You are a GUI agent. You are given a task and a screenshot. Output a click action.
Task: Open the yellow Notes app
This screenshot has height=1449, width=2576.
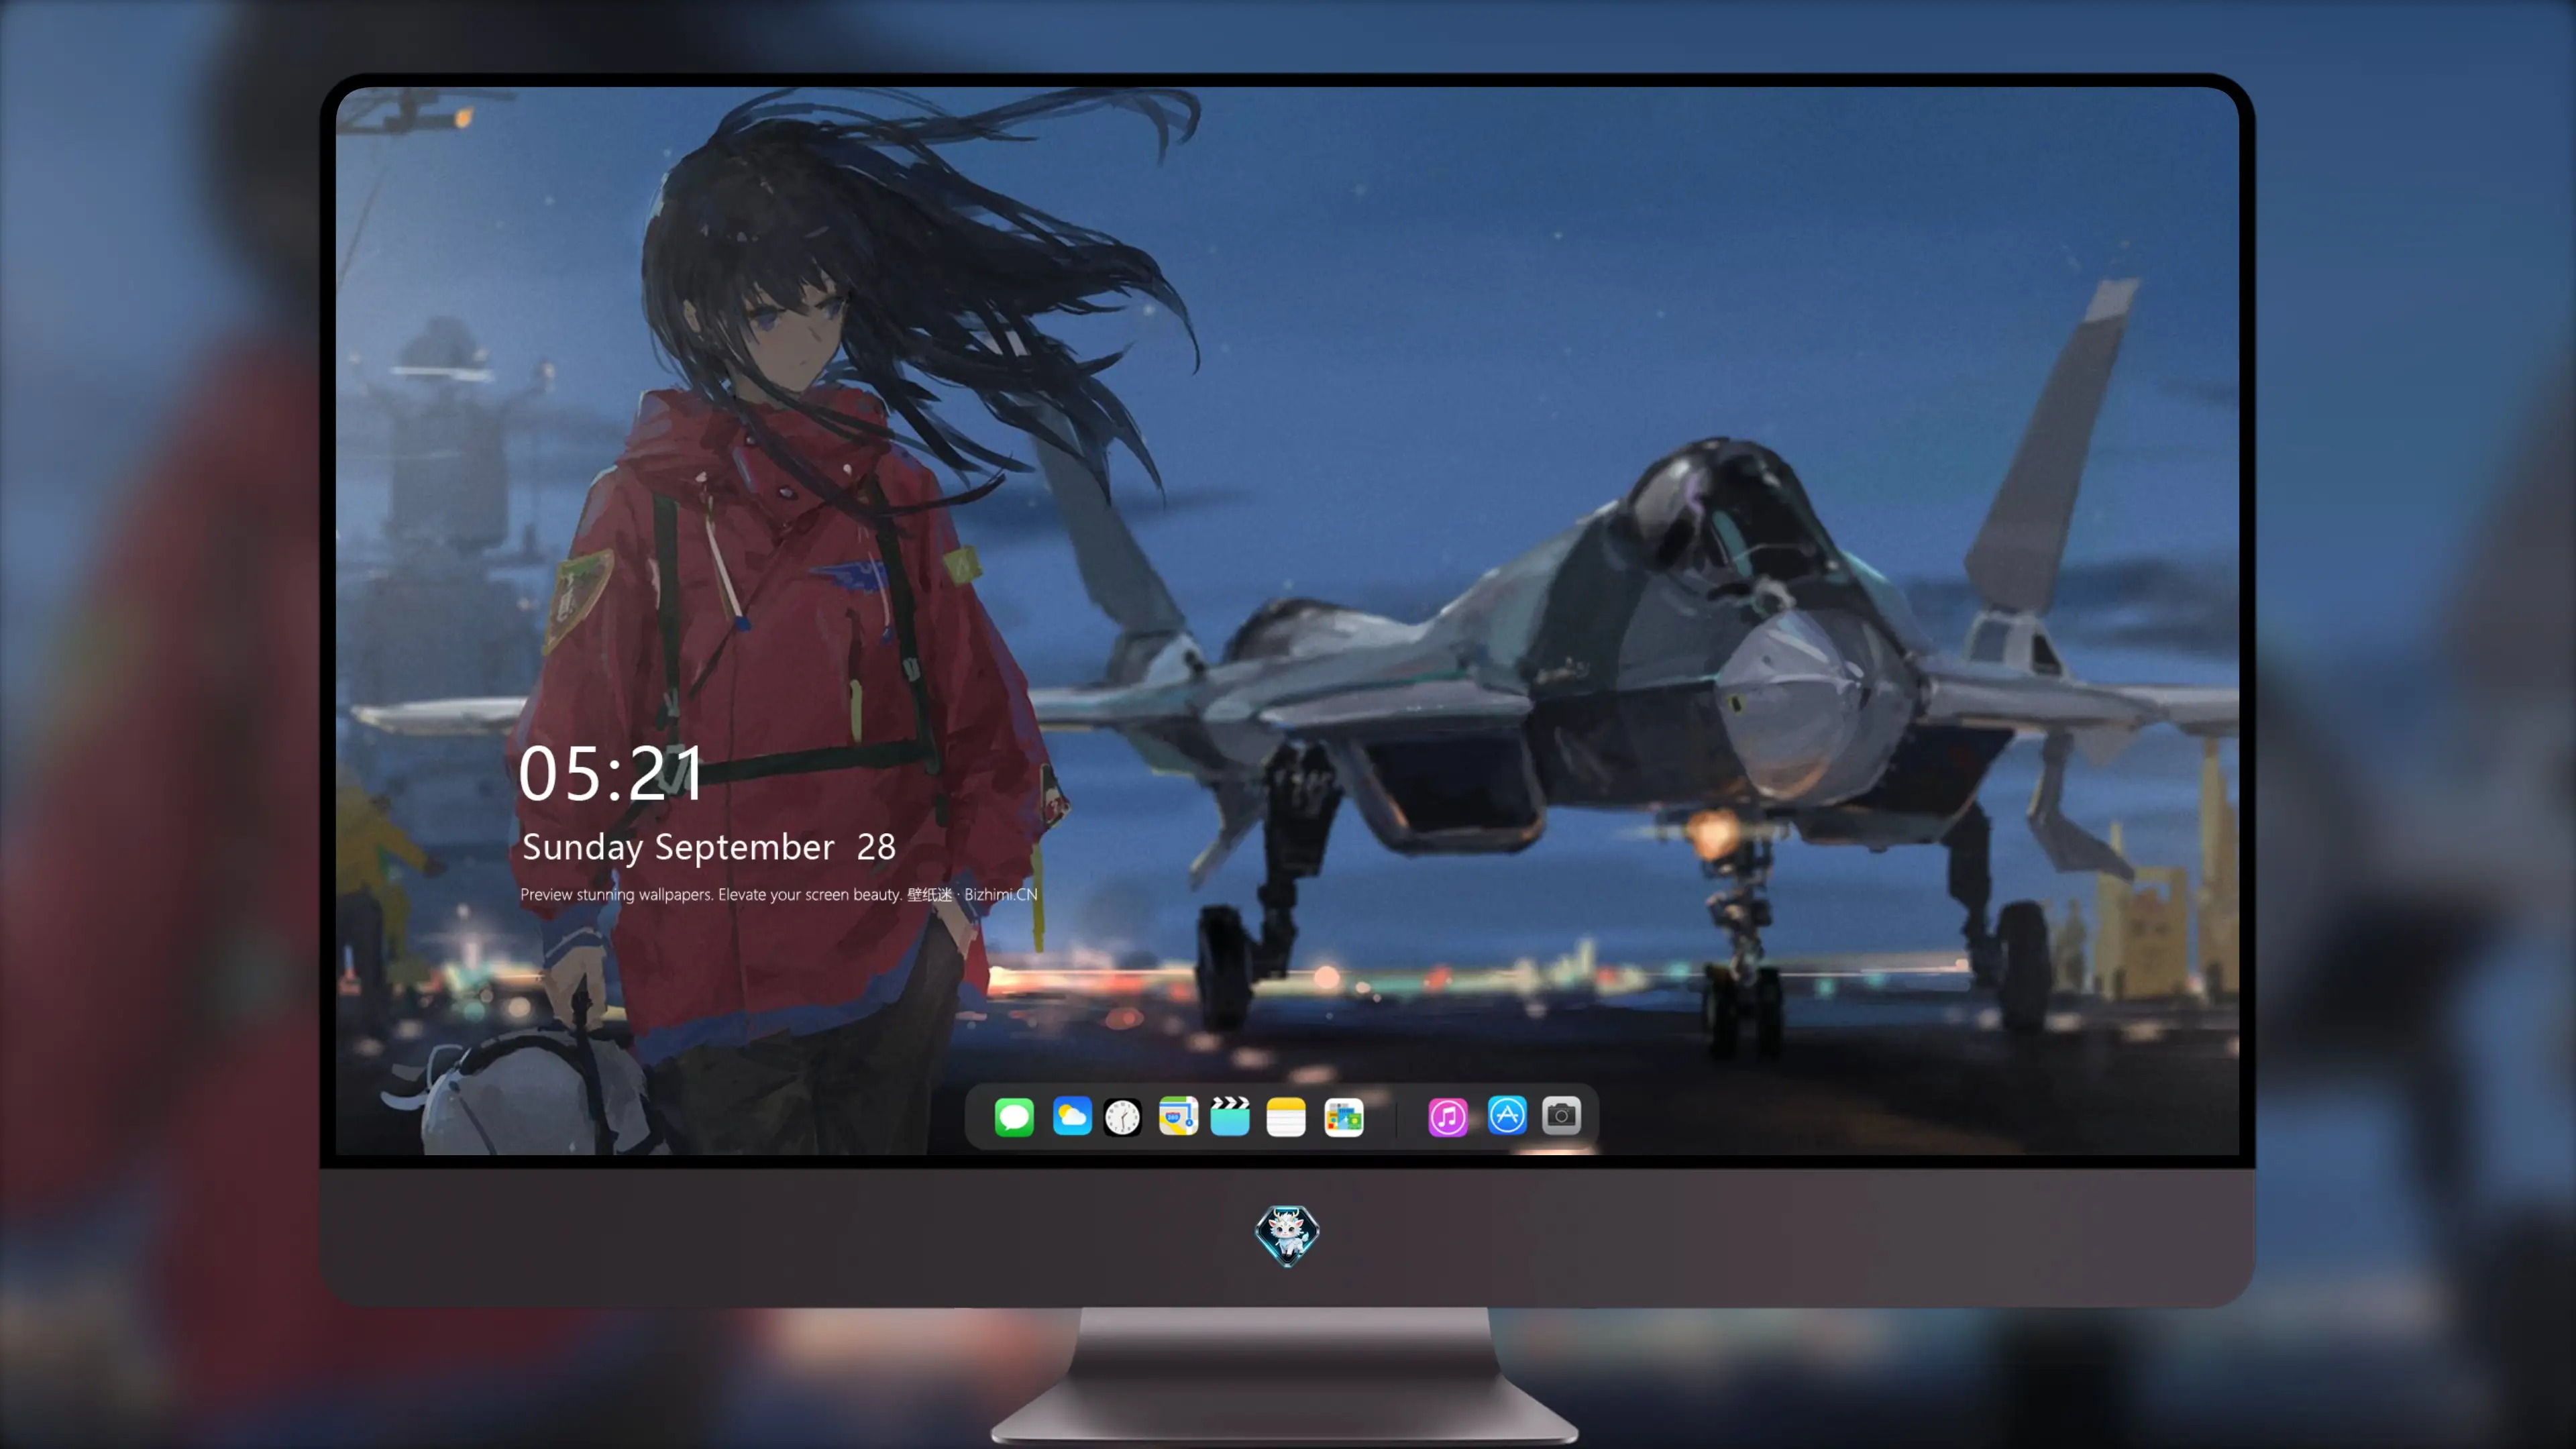(1286, 1116)
